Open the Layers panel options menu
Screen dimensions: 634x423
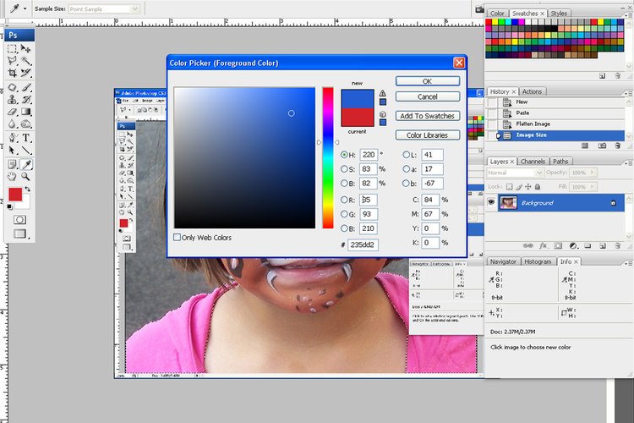627,163
